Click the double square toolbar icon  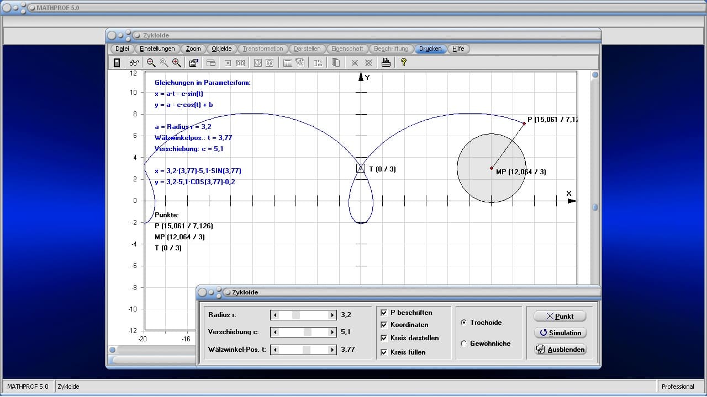[240, 63]
